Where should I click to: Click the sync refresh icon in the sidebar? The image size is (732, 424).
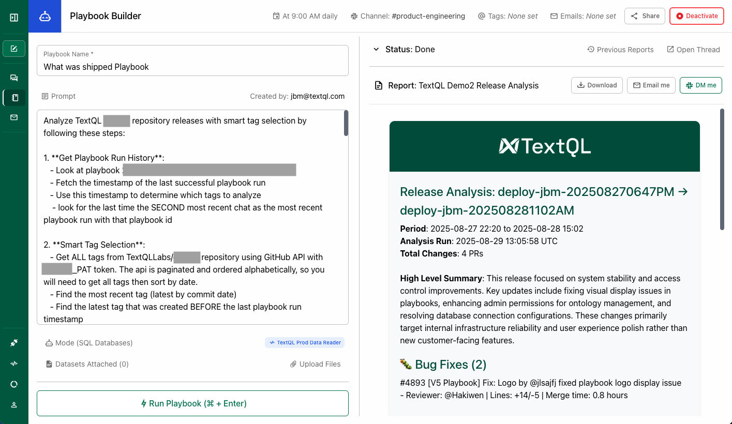(13, 384)
